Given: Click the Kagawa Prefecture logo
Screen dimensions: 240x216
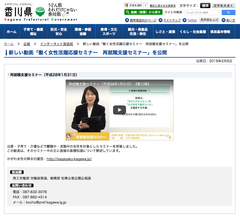Looking at the screenshot, I should [41, 12].
